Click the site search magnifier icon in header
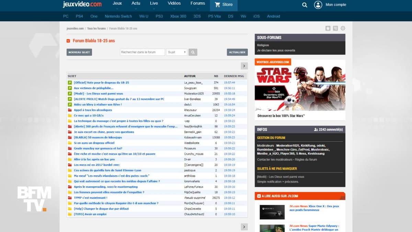The image size is (412, 232). [x=305, y=5]
